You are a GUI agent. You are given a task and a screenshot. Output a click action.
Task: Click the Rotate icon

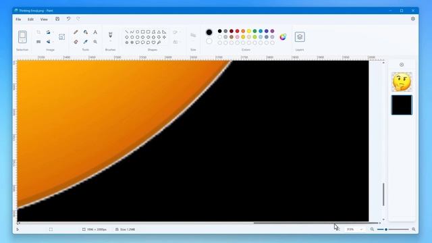click(48, 32)
